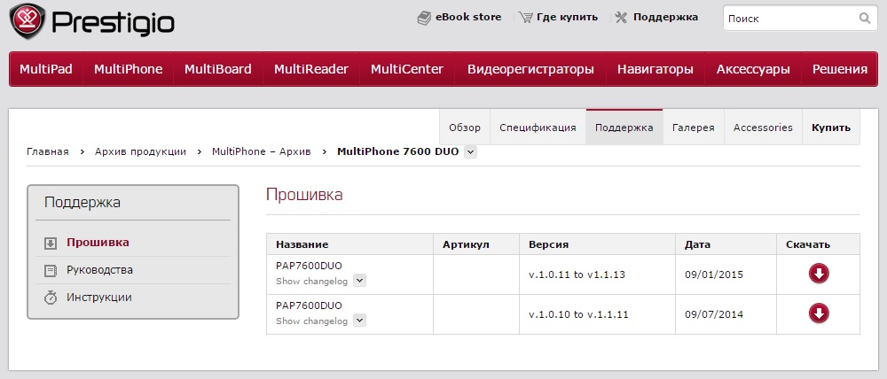Show changelog for the 09/07/2014 firmware

[359, 321]
